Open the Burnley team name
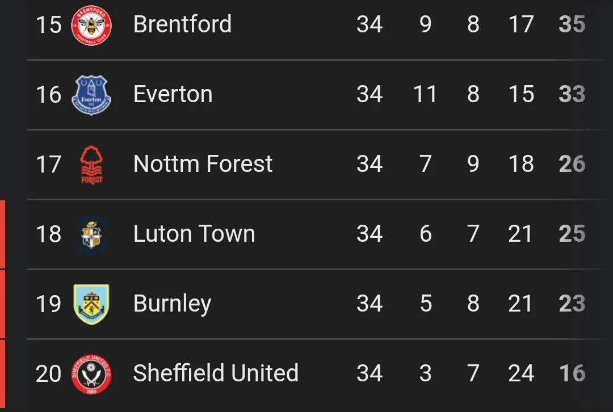The width and height of the screenshot is (613, 412). [172, 304]
